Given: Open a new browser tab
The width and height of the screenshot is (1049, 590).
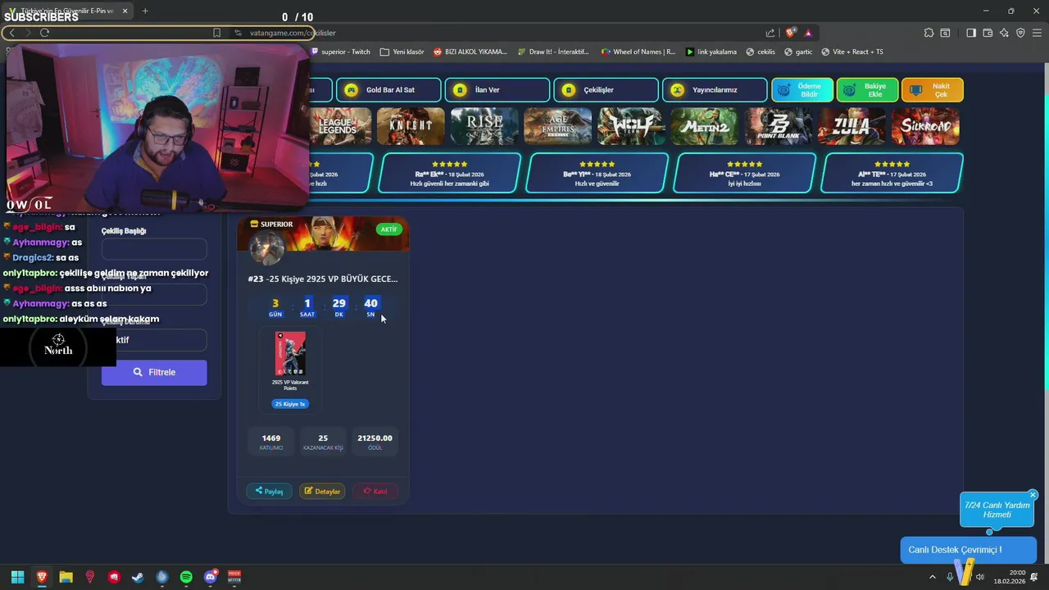Looking at the screenshot, I should pyautogui.click(x=145, y=11).
